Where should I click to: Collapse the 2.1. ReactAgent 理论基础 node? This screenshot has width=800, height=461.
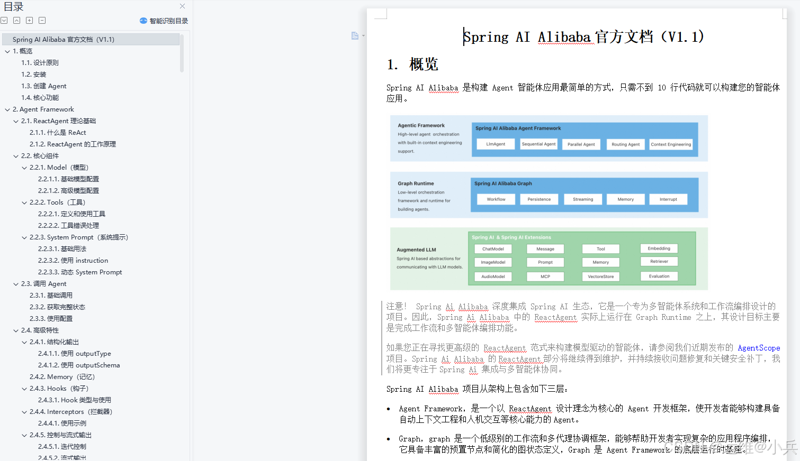tap(16, 121)
